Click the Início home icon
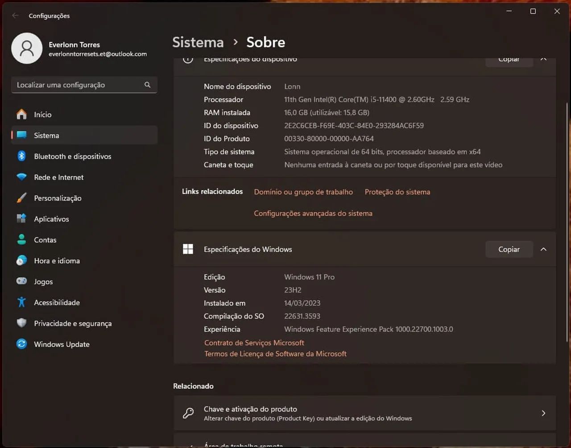This screenshot has width=571, height=448. coord(21,115)
